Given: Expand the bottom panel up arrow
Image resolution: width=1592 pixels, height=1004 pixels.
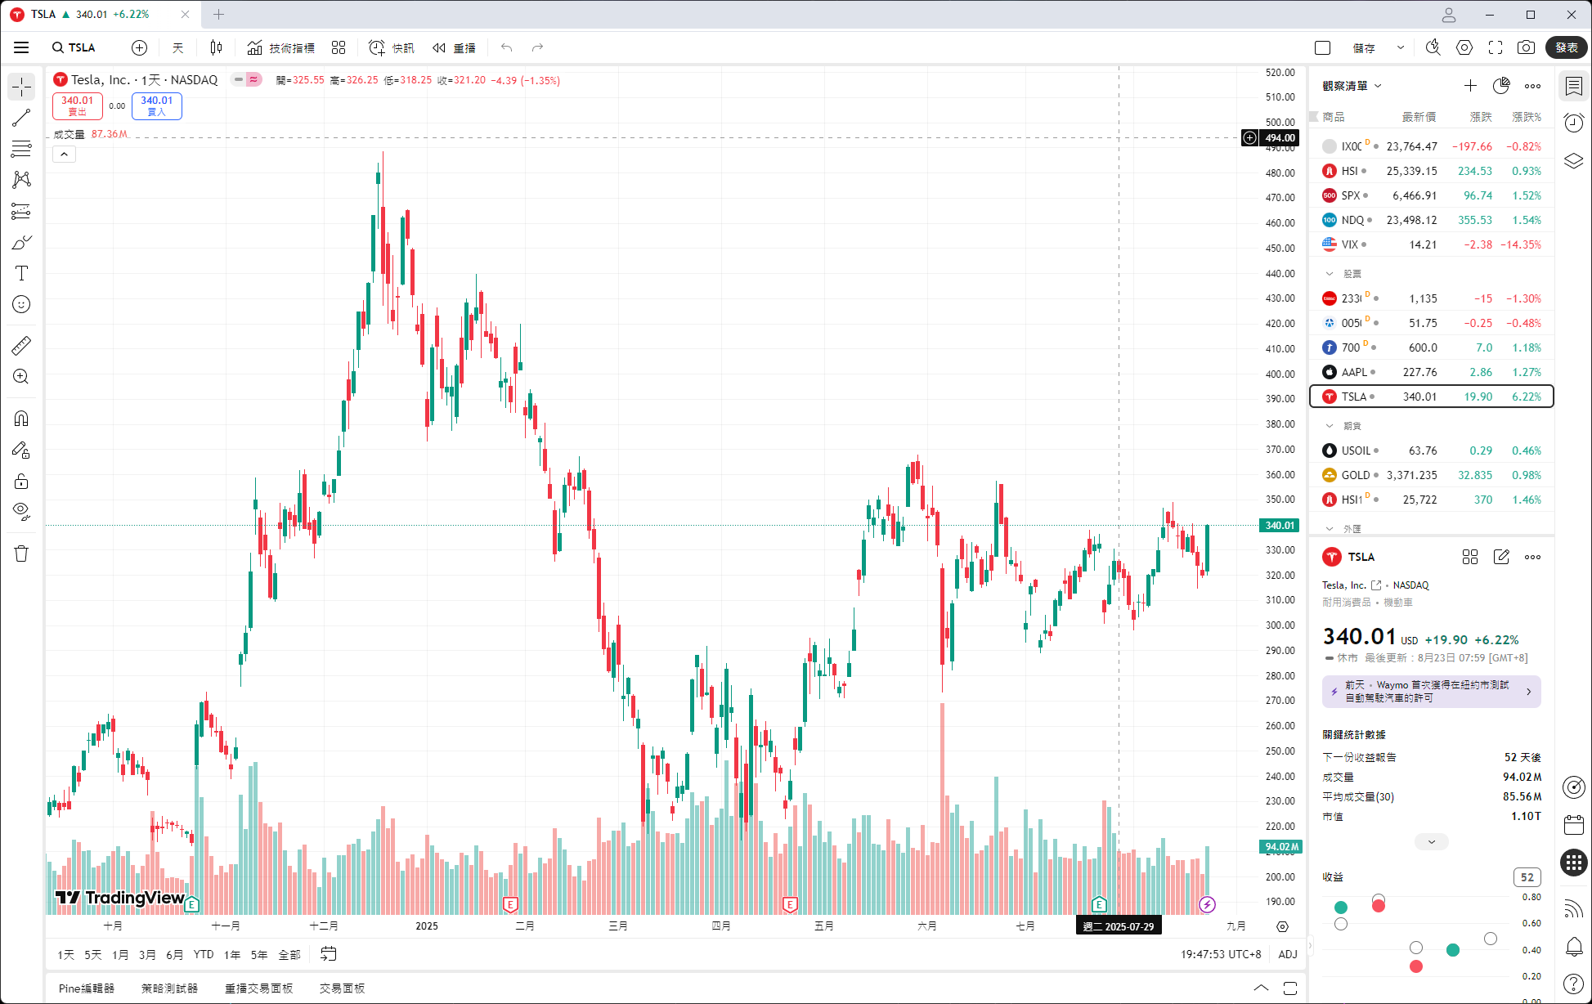Looking at the screenshot, I should pos(1261,988).
